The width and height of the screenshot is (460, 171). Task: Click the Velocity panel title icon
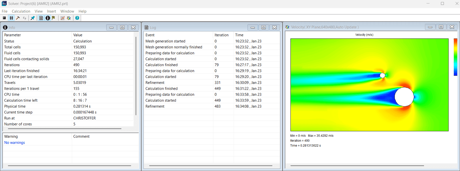(287, 27)
